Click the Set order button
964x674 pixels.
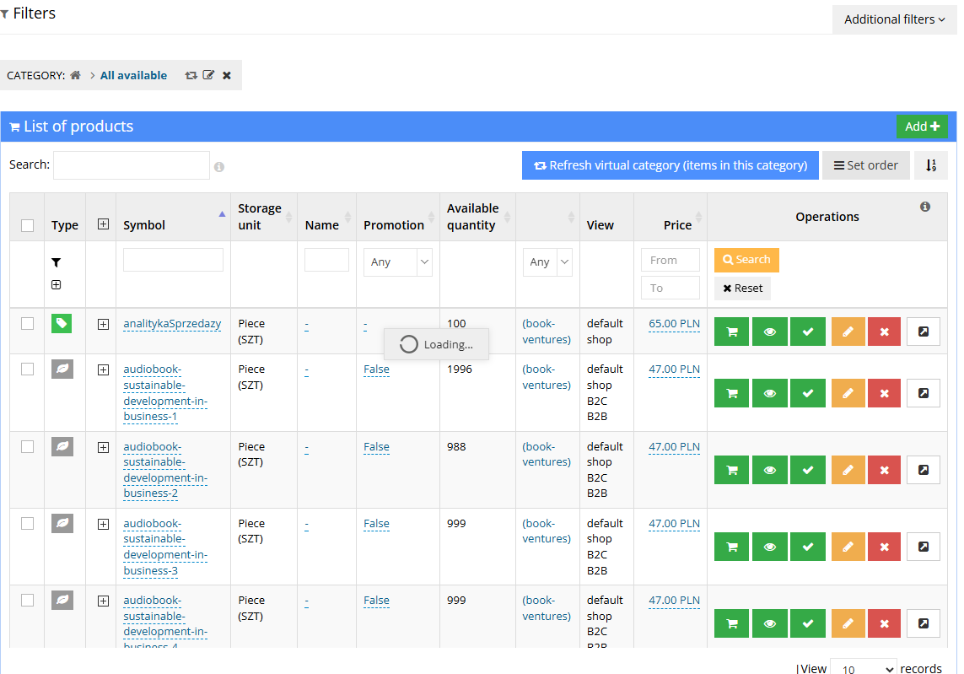tap(865, 165)
